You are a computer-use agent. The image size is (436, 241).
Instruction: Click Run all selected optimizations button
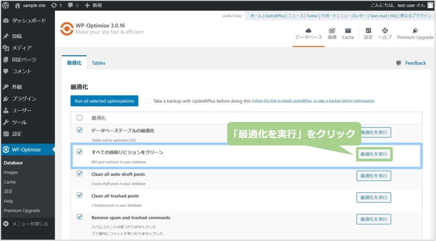pyautogui.click(x=104, y=101)
